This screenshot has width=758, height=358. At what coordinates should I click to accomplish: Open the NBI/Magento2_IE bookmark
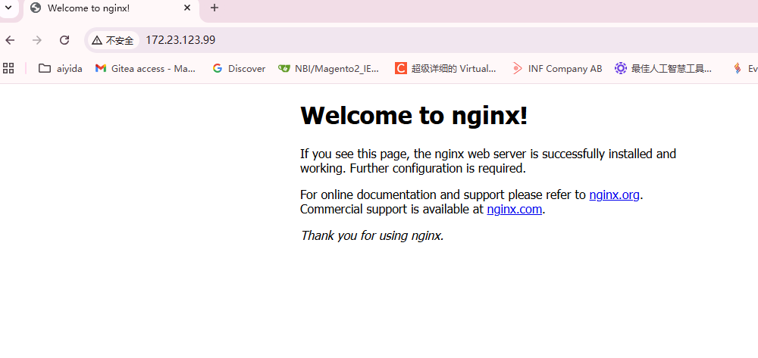[329, 69]
